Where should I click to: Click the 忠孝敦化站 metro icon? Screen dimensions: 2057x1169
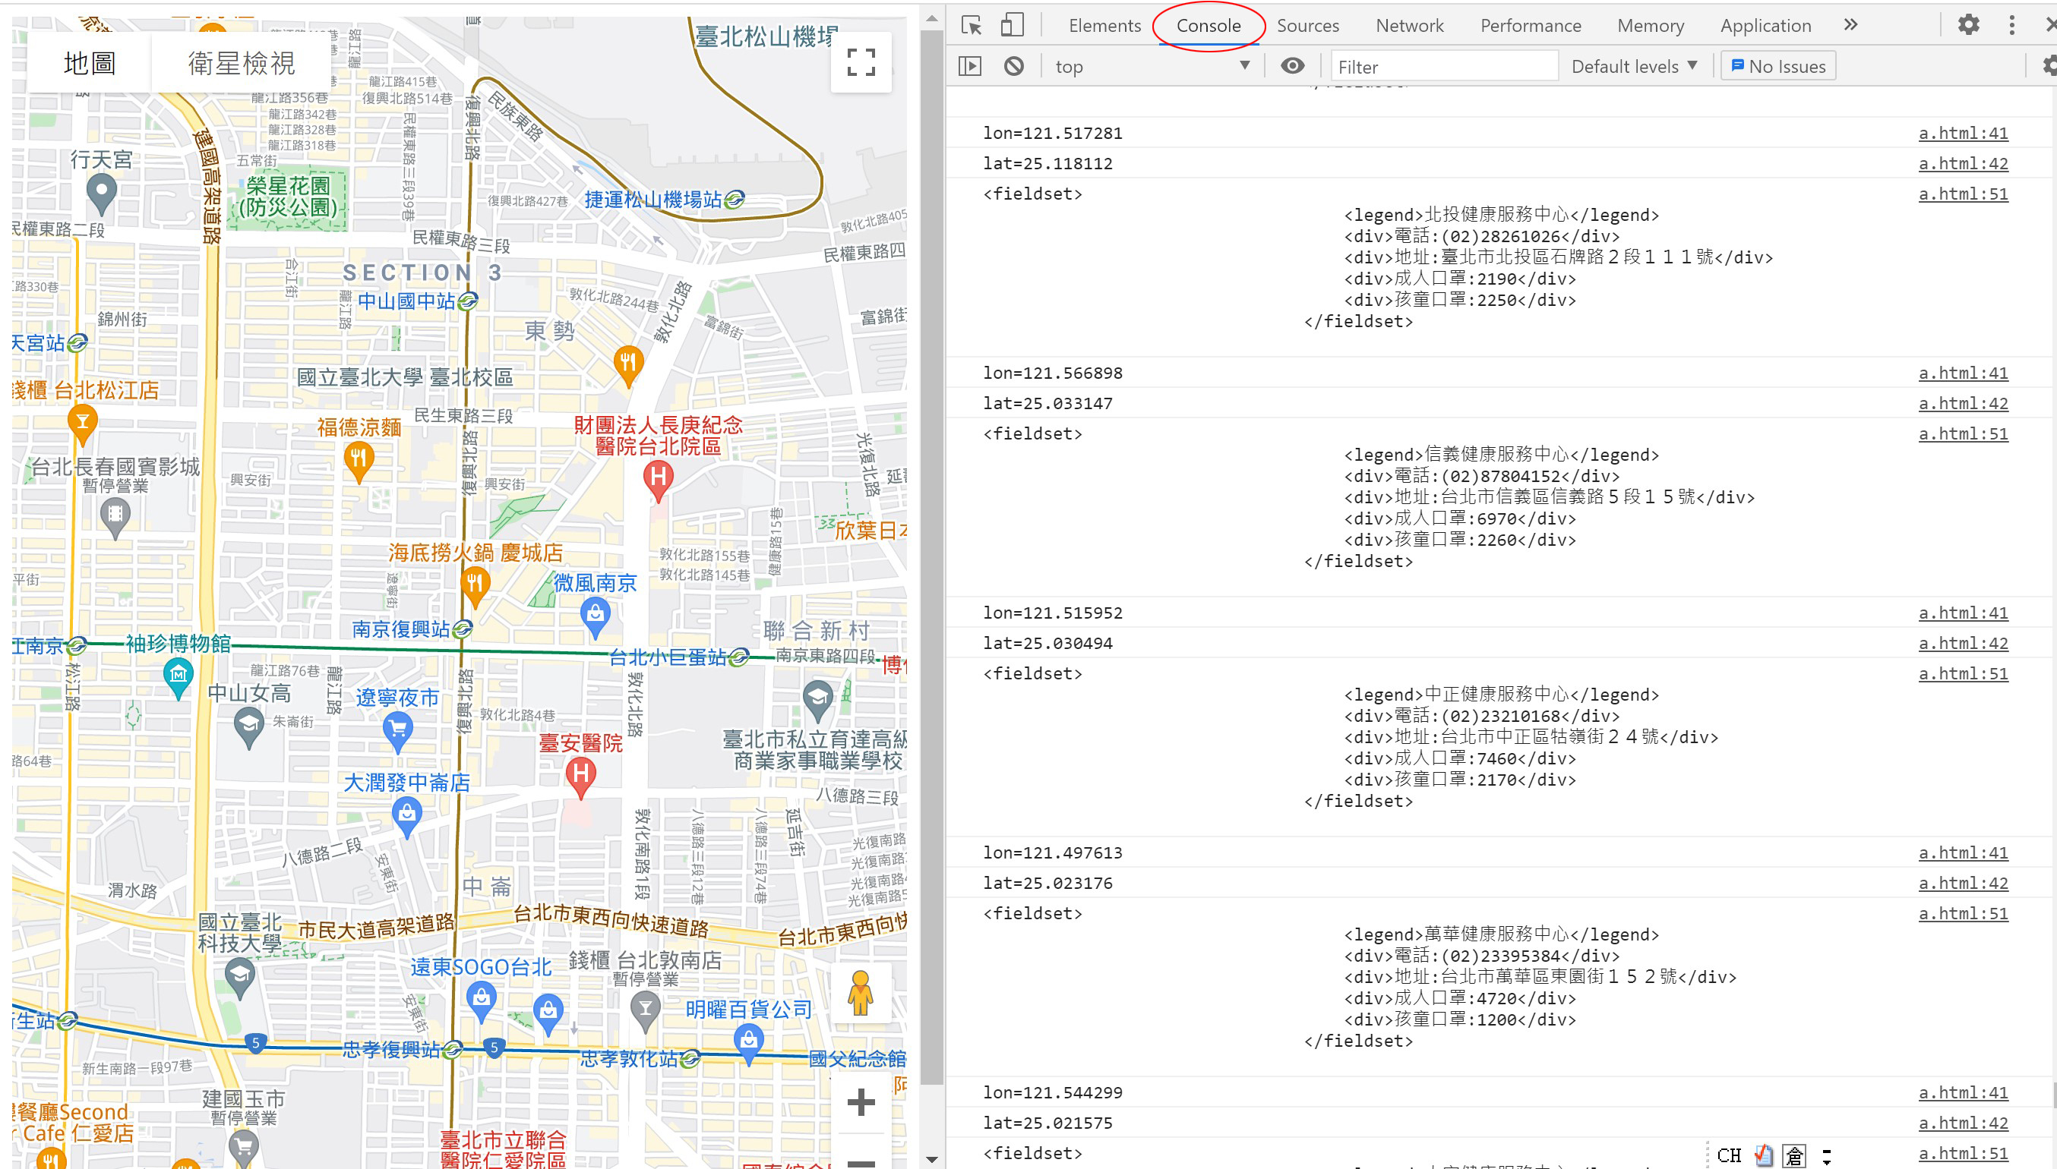(690, 1060)
